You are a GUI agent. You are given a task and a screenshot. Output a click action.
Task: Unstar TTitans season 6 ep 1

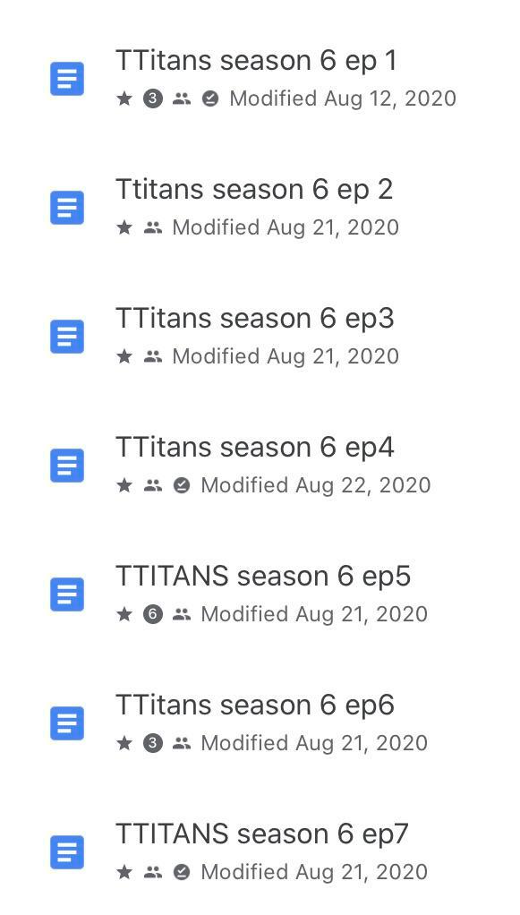123,98
